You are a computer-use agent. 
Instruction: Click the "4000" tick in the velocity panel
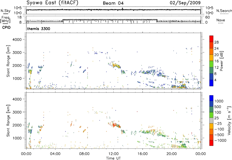point(17,99)
